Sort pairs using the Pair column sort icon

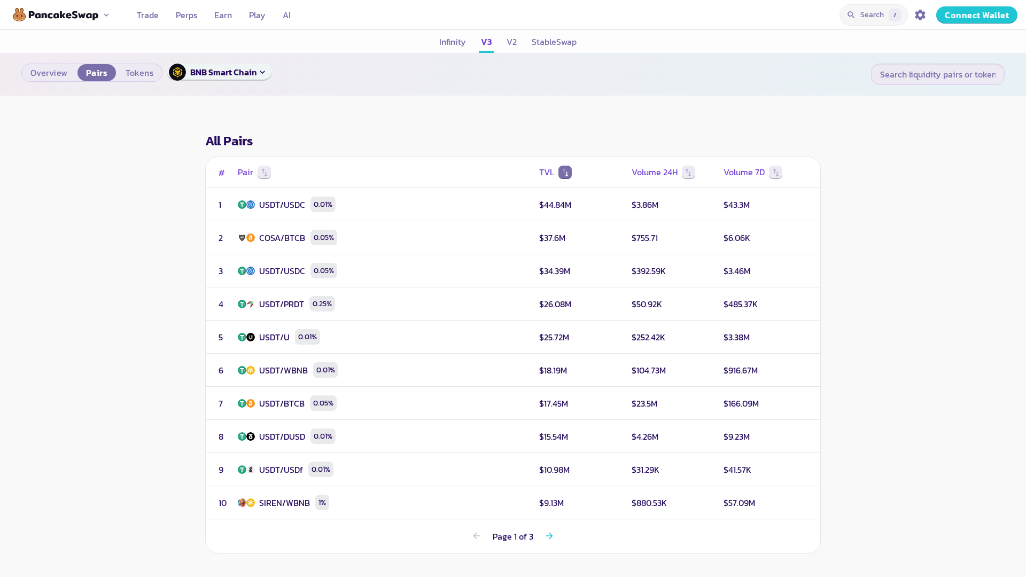point(264,173)
